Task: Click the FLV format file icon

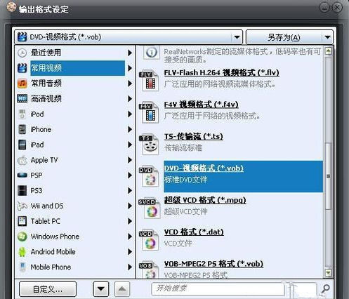Action: [x=150, y=81]
